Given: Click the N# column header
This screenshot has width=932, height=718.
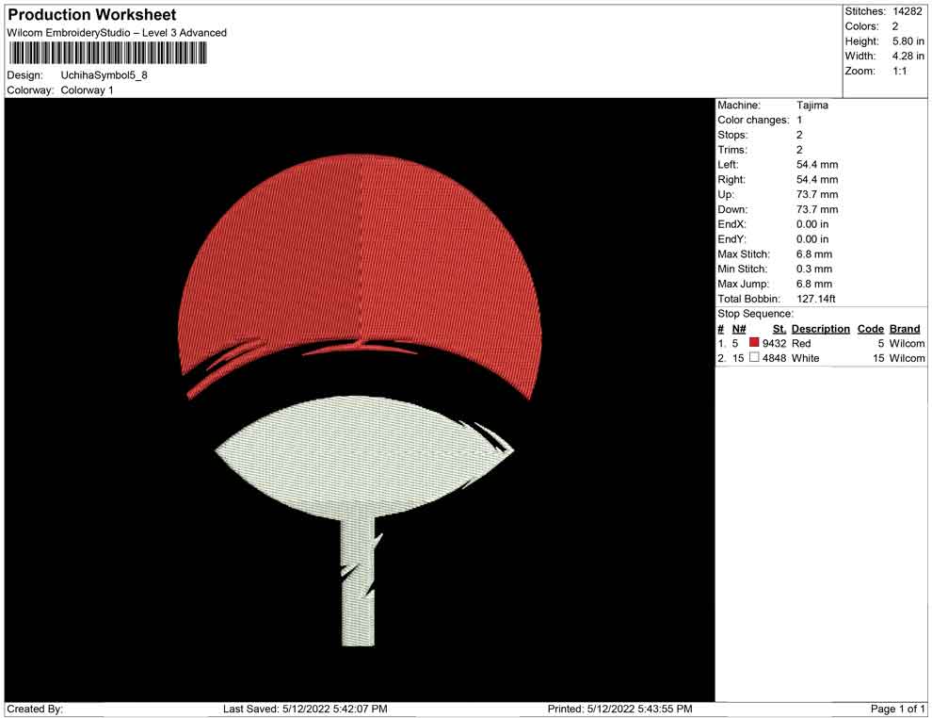Looking at the screenshot, I should click(x=739, y=329).
